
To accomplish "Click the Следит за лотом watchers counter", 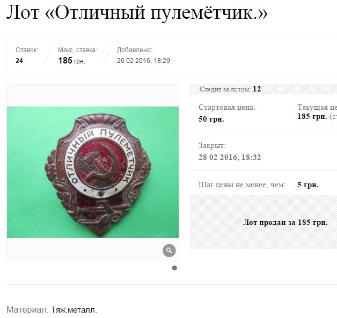I will click(230, 89).
